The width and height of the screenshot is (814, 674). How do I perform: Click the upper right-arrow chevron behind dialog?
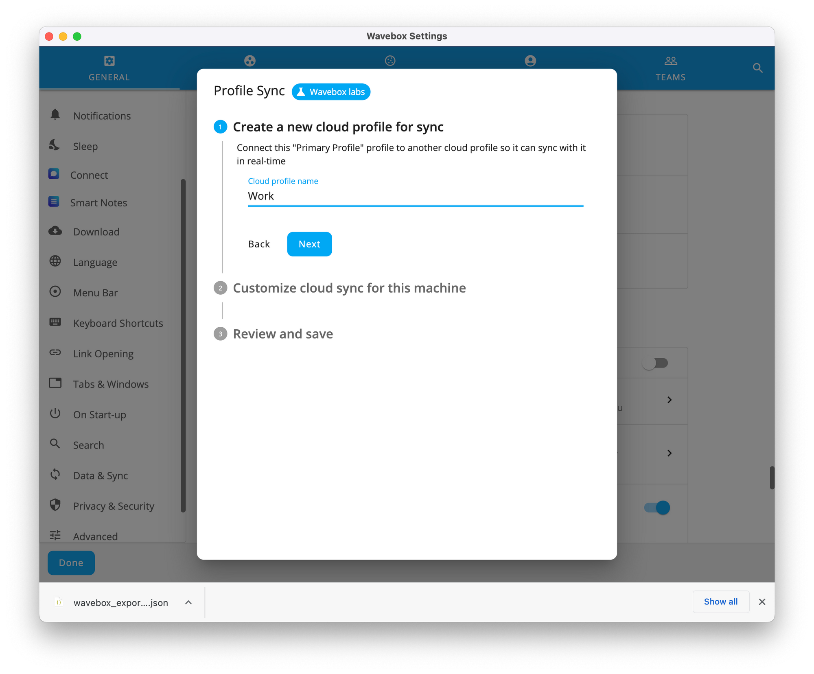[x=670, y=400]
